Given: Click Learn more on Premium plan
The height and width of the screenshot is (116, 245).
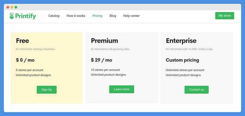Looking at the screenshot, I should (x=122, y=89).
